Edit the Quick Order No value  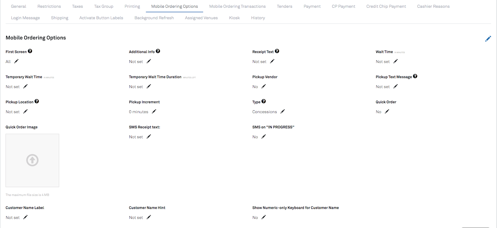(x=387, y=112)
